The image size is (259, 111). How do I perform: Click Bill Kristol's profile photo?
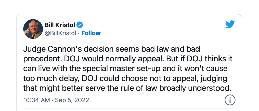click(x=33, y=29)
